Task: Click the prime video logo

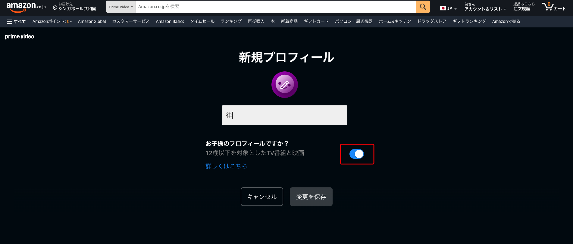Action: click(20, 36)
